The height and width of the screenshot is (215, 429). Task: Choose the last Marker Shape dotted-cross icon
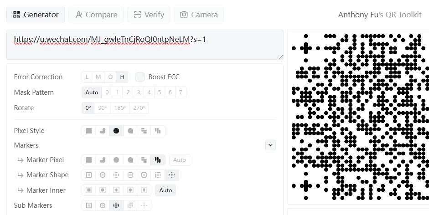[172, 175]
